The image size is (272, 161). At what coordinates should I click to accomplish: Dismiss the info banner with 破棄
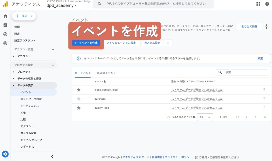point(260,58)
